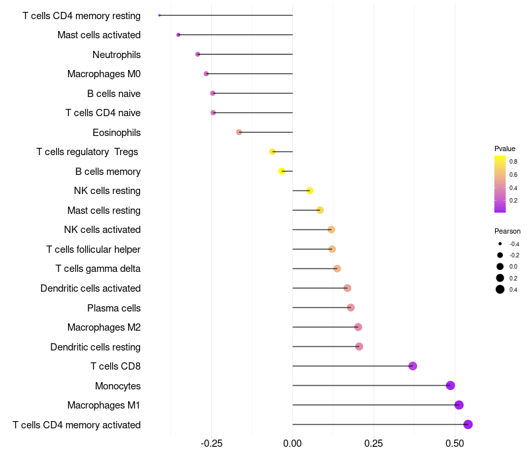Click the Eosinophils row label
This screenshot has width=528, height=462.
(116, 133)
